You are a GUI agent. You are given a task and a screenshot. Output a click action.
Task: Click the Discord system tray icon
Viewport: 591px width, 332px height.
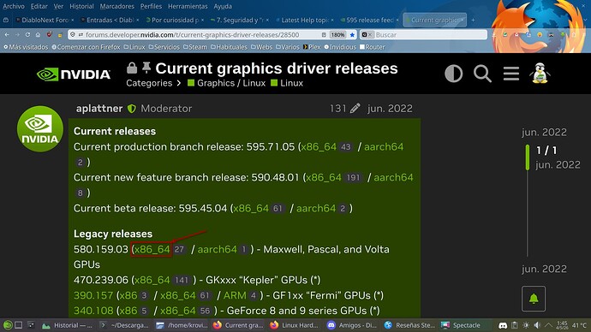[x=503, y=325]
